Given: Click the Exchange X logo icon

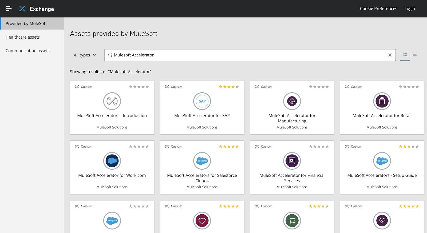Looking at the screenshot, I should (x=22, y=9).
